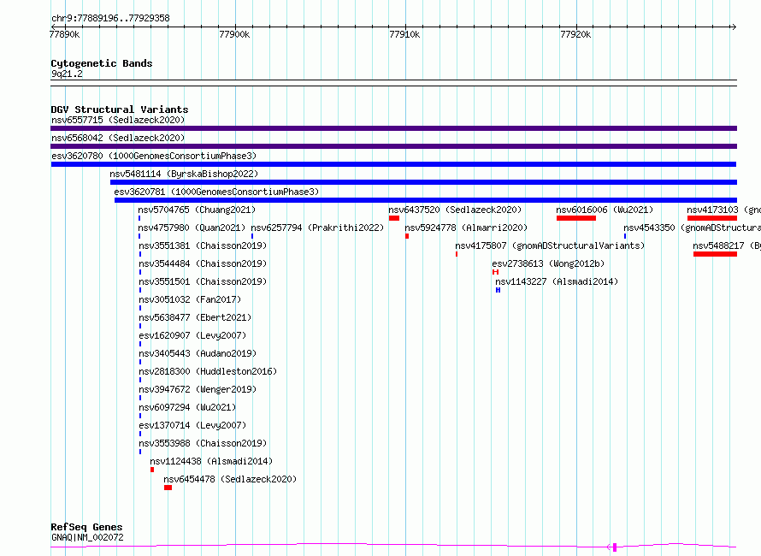Open nsv6568042 (Sedlazeck2020) label
The image size is (761, 556).
118,138
